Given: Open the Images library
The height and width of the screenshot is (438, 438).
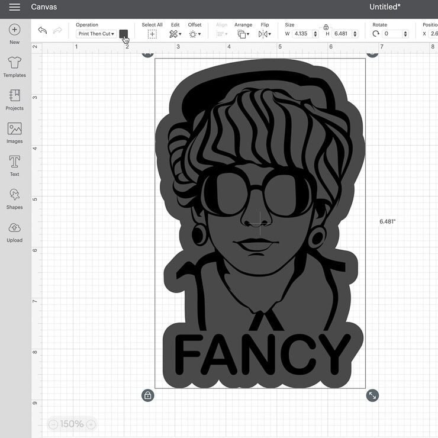Looking at the screenshot, I should (15, 130).
